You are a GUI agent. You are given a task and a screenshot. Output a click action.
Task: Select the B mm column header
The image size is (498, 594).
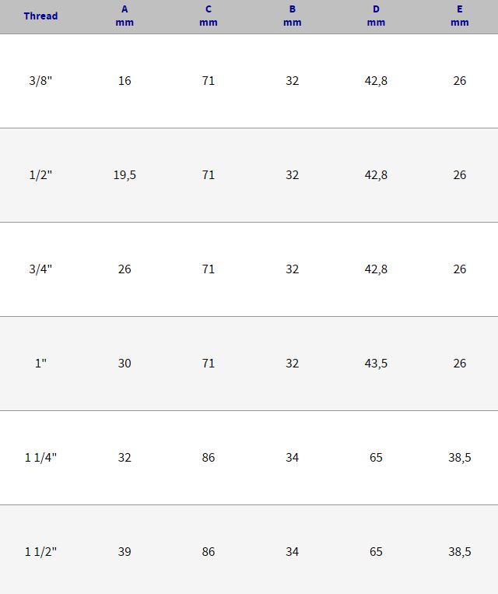(292, 16)
